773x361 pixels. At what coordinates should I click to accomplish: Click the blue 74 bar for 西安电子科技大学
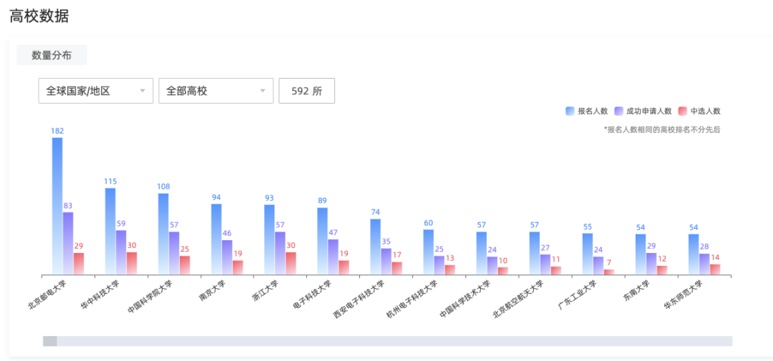click(375, 247)
